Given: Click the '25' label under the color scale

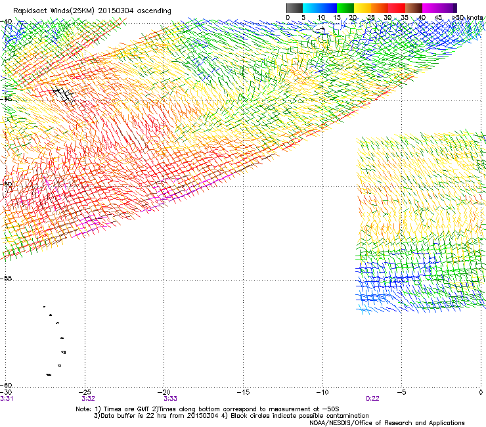Looking at the screenshot, I should point(371,17).
